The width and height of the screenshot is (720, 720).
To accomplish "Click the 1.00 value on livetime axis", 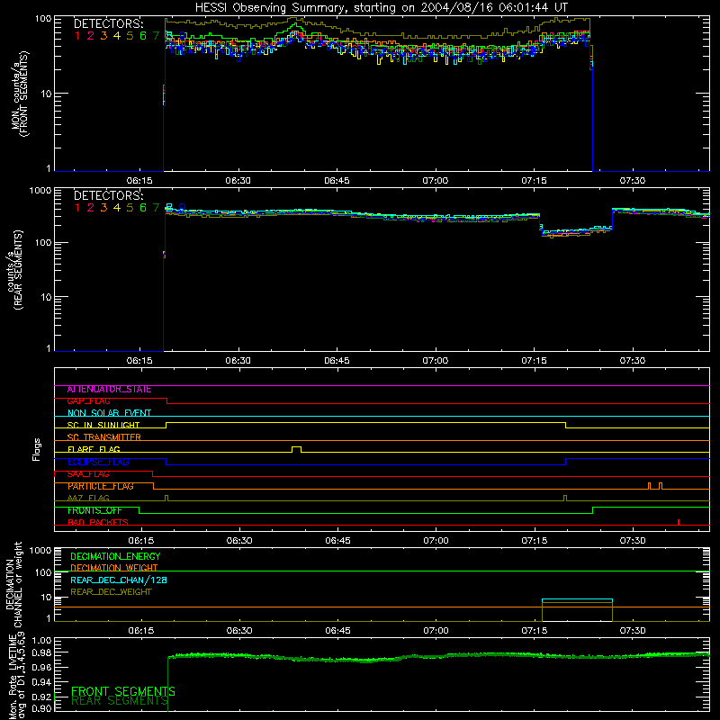I will tap(41, 641).
